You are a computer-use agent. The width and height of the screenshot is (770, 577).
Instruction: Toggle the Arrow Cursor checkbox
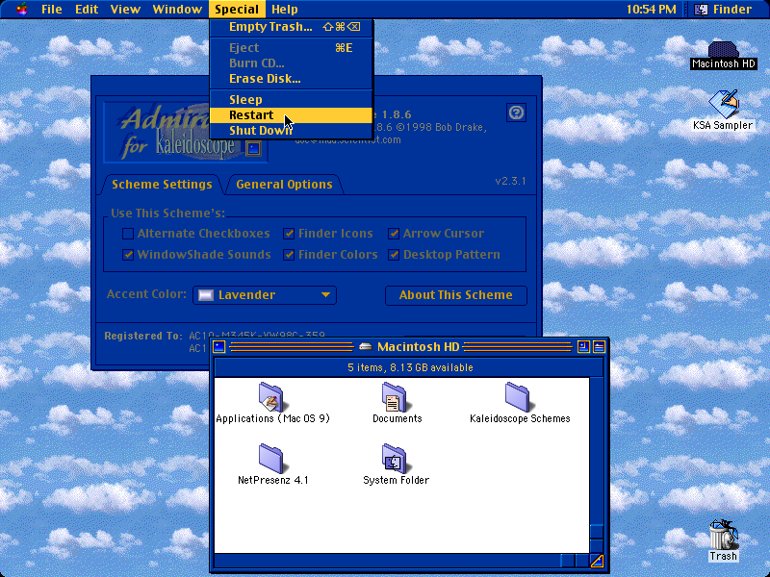(394, 234)
